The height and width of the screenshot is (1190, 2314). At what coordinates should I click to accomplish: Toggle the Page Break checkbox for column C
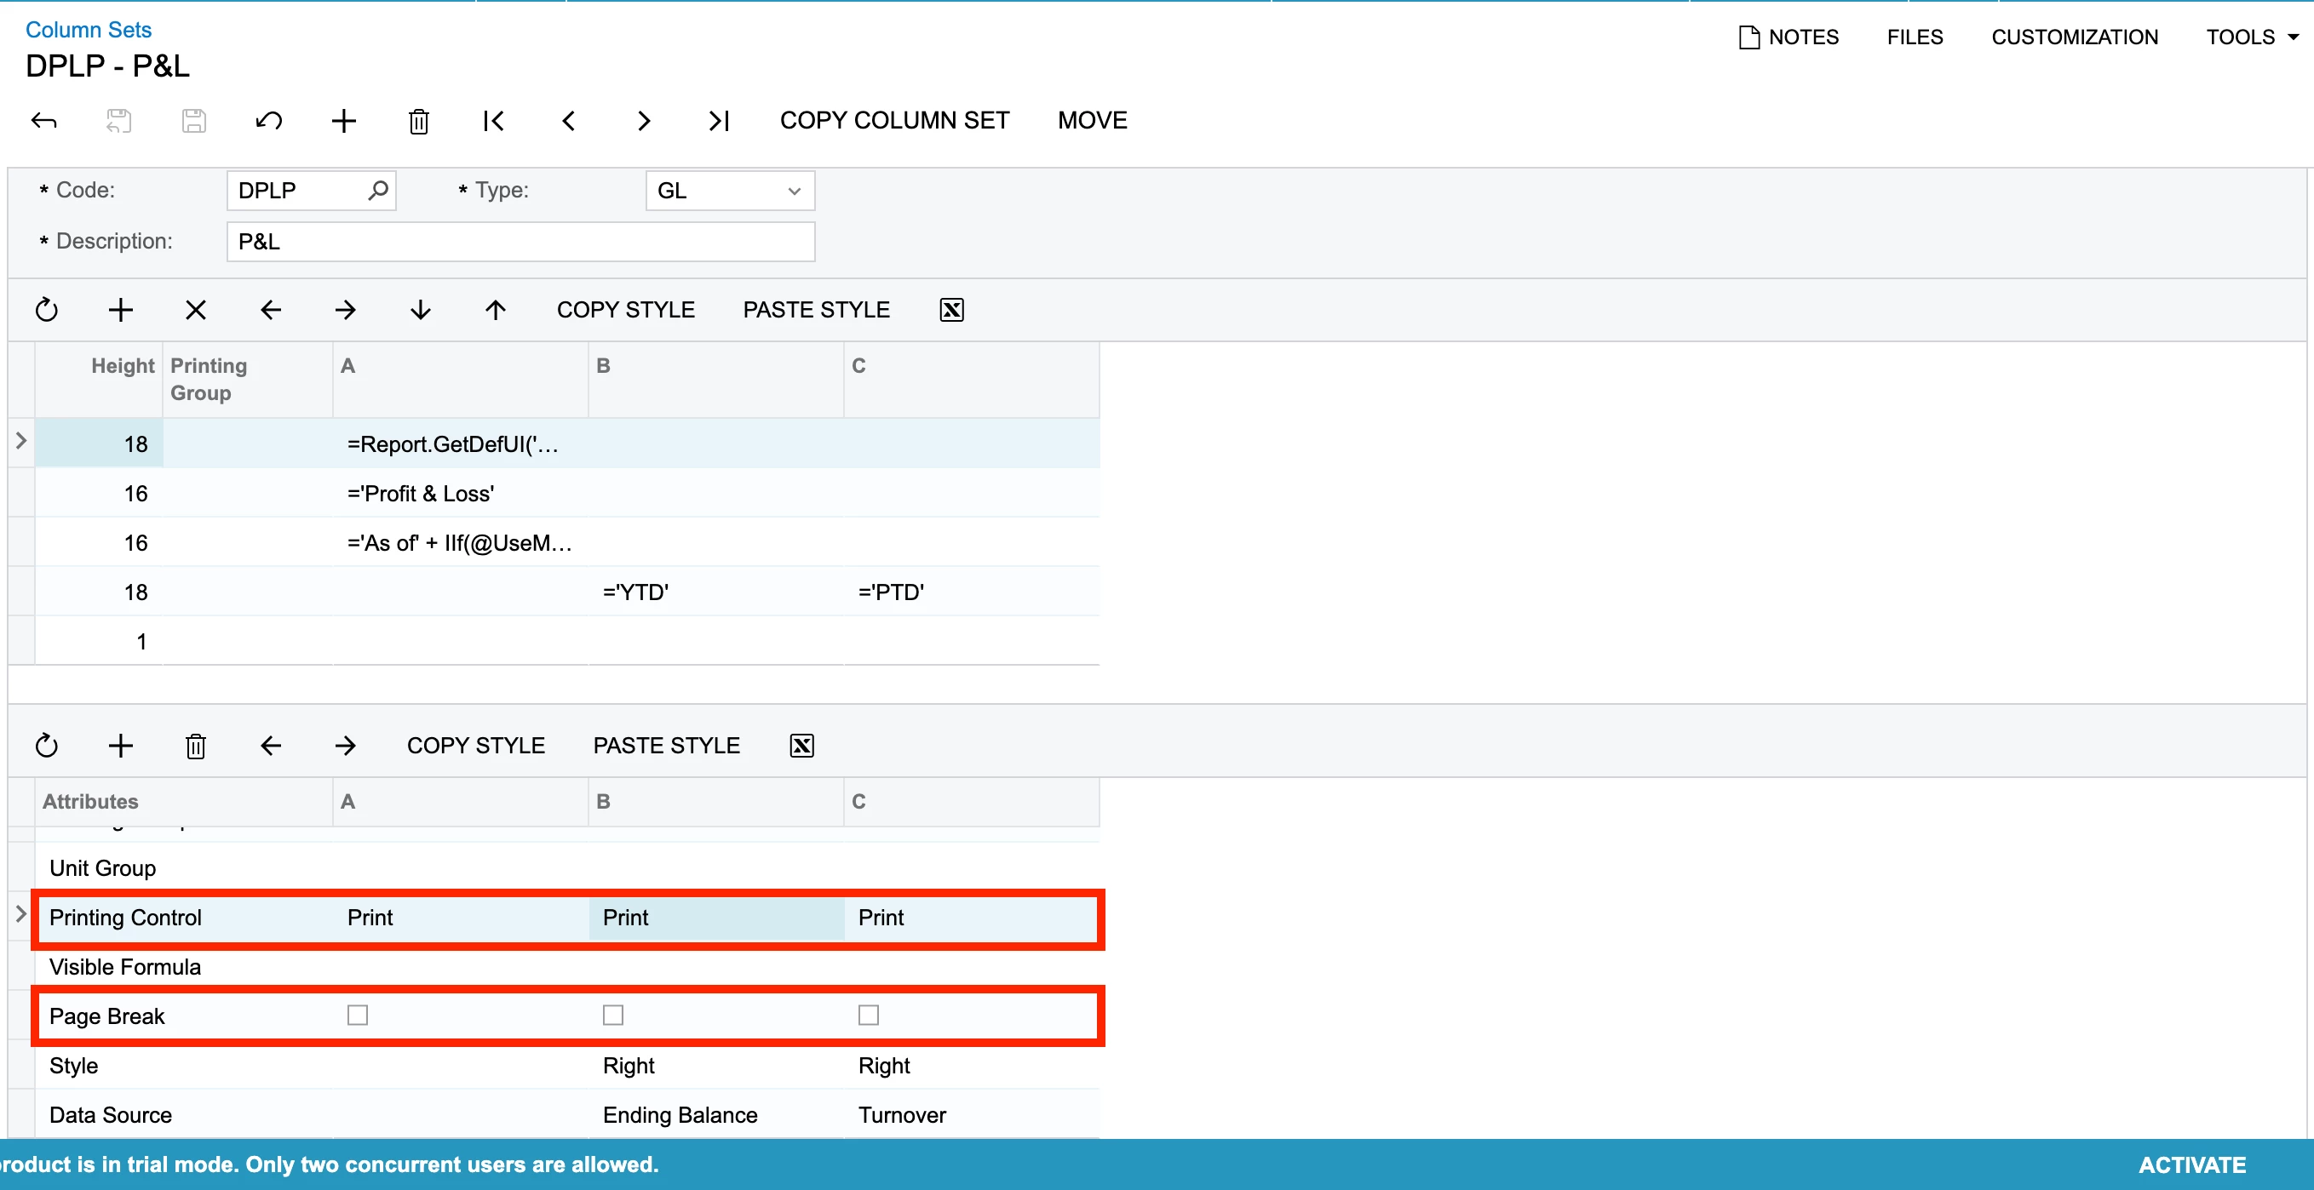868,1015
